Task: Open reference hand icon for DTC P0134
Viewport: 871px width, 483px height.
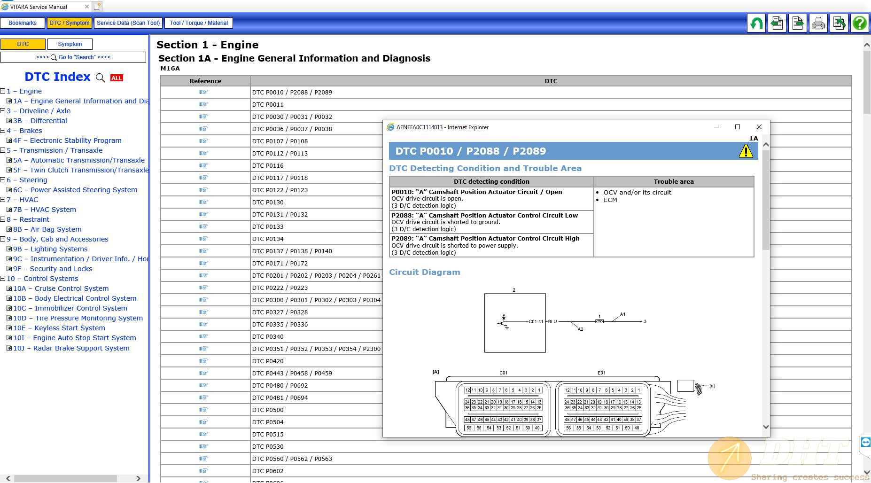Action: coord(203,239)
